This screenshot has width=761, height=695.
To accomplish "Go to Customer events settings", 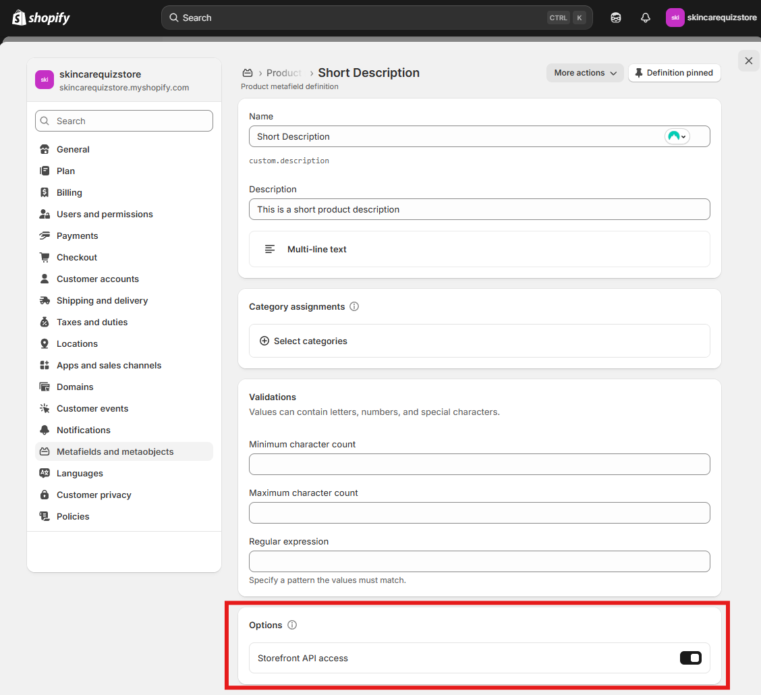I will click(92, 408).
